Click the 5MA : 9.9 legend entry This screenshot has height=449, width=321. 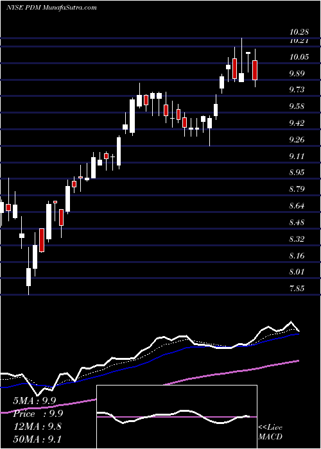coord(35,401)
